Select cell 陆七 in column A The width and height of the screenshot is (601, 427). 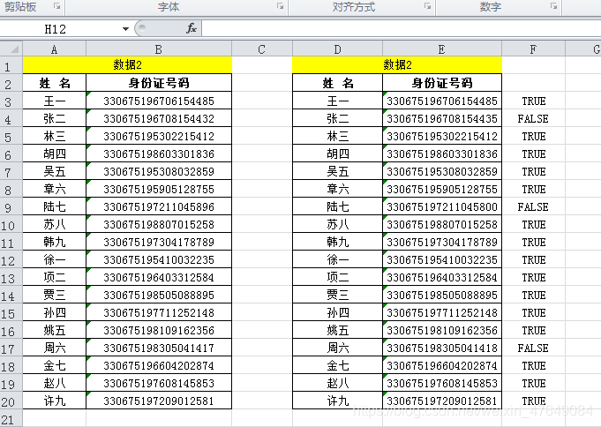tap(55, 206)
